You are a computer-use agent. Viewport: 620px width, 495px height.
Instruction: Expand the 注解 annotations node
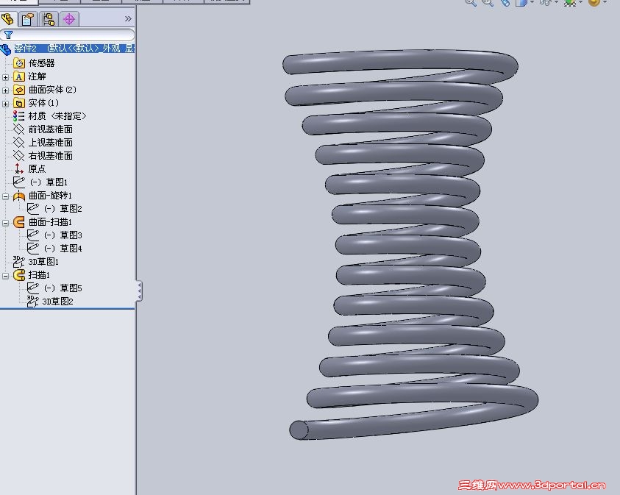pyautogui.click(x=5, y=77)
